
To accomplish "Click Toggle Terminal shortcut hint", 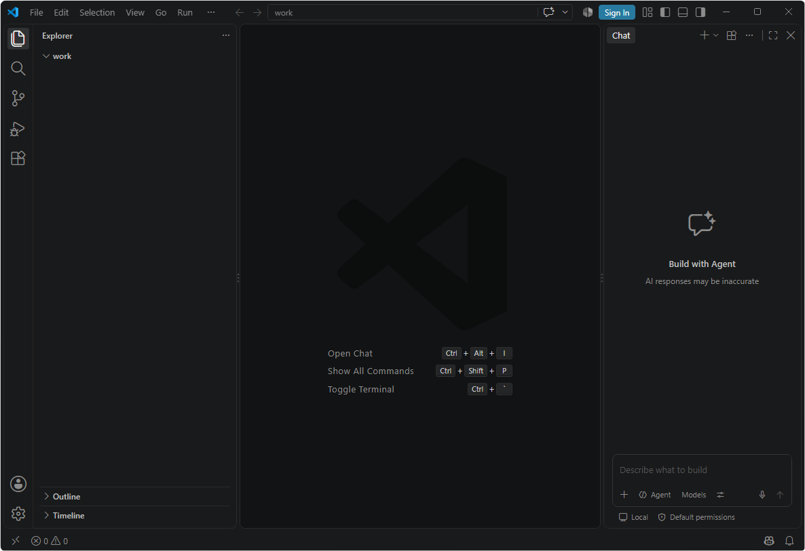I will click(361, 390).
